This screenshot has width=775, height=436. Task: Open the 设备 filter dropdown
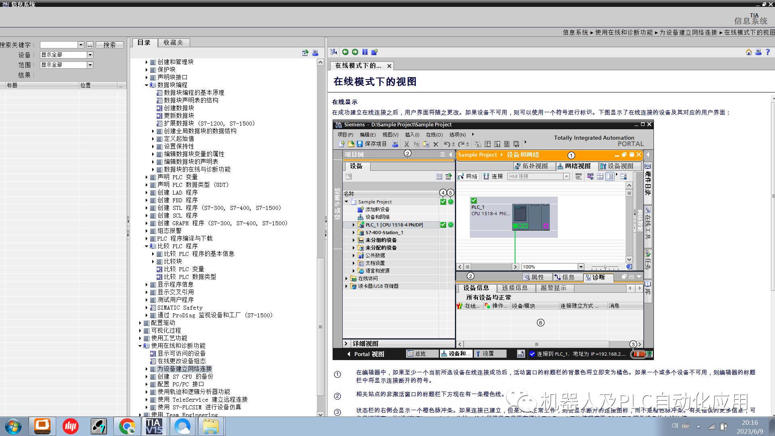90,55
